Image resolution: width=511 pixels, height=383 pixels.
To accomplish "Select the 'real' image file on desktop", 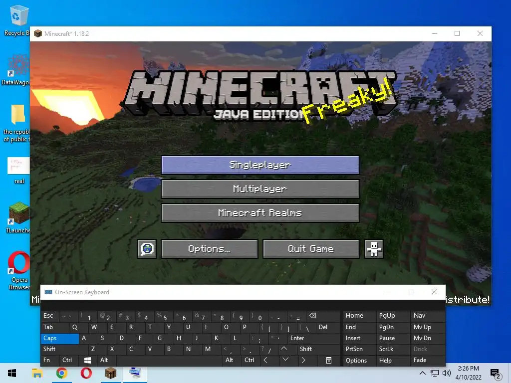I will coord(19,171).
